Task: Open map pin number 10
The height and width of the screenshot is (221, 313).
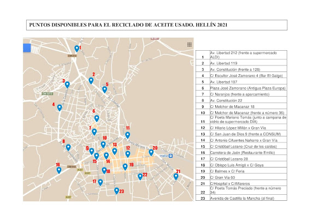Action: (103, 145)
